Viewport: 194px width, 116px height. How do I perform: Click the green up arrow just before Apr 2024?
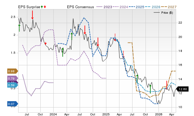[63, 52]
